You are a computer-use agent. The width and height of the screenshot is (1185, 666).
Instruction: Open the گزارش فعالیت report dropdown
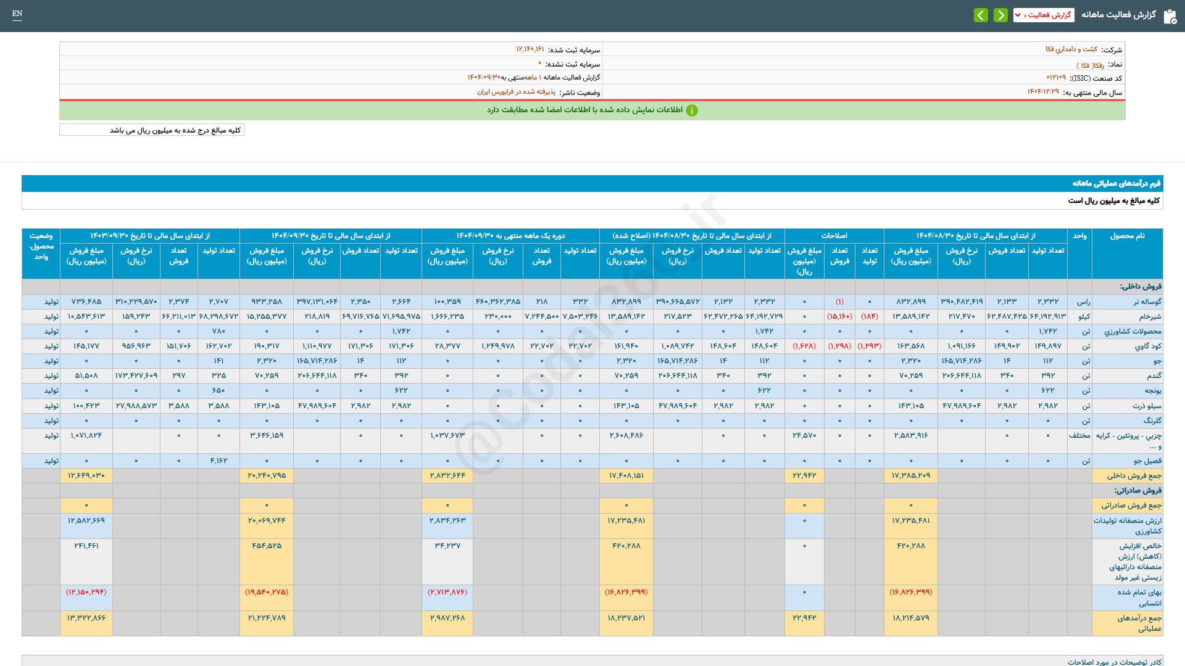click(1044, 15)
